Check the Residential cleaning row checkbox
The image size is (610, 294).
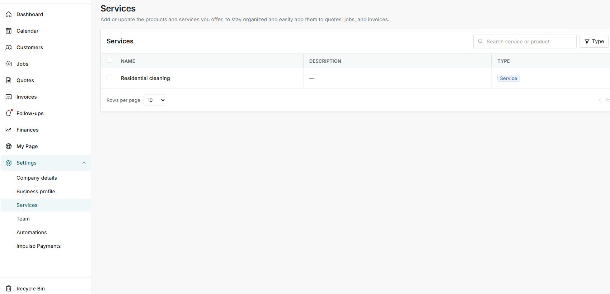pos(109,77)
